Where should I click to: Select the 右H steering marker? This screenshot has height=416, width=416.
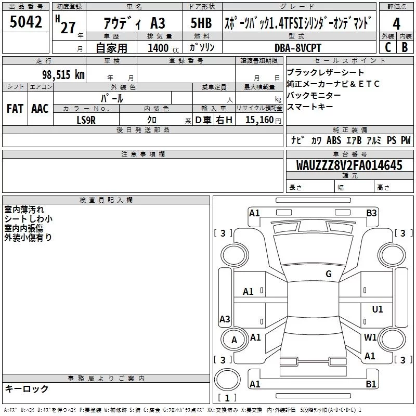tap(224, 120)
